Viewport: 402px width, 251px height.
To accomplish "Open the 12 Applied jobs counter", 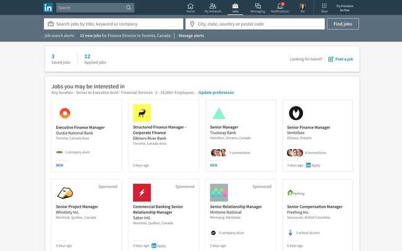I will pos(95,59).
